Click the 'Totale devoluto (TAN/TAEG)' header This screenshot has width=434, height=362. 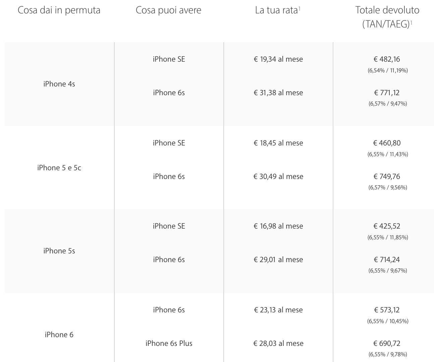coord(387,17)
